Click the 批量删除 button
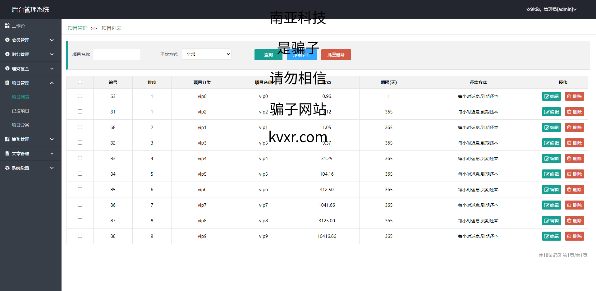 [x=336, y=55]
